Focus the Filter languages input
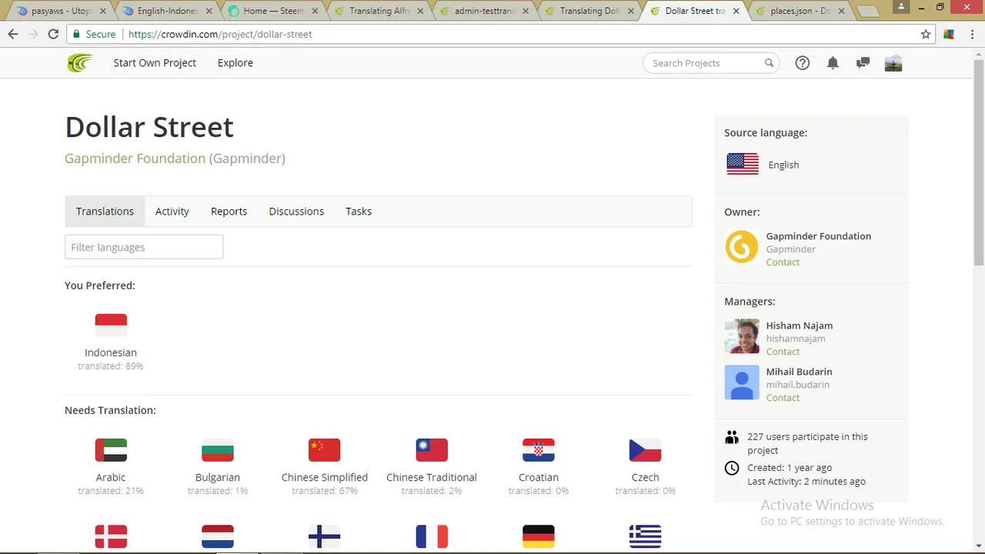 144,247
